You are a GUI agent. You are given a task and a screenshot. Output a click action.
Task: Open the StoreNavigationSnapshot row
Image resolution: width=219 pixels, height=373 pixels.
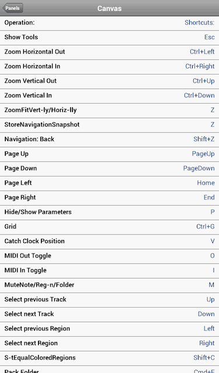[109, 125]
